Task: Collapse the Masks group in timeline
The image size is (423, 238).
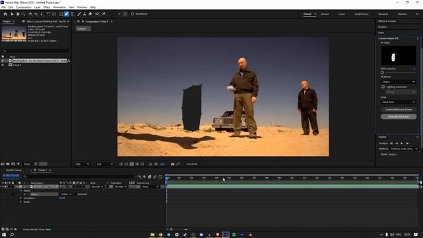Action: [x=21, y=191]
